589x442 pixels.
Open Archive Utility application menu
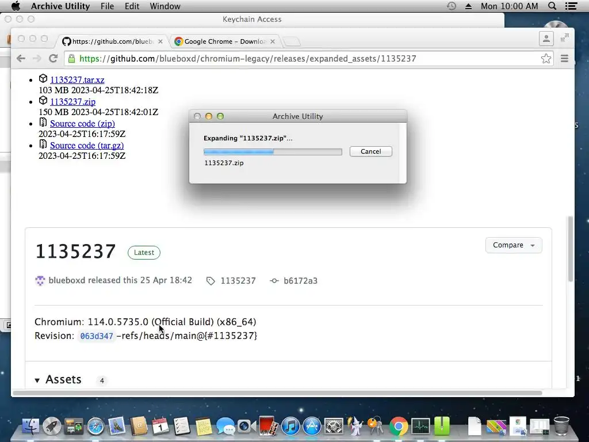[60, 6]
